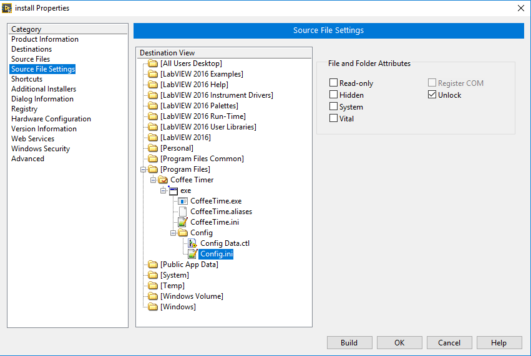The width and height of the screenshot is (531, 356).
Task: Open the Shortcuts category
Action: (27, 79)
